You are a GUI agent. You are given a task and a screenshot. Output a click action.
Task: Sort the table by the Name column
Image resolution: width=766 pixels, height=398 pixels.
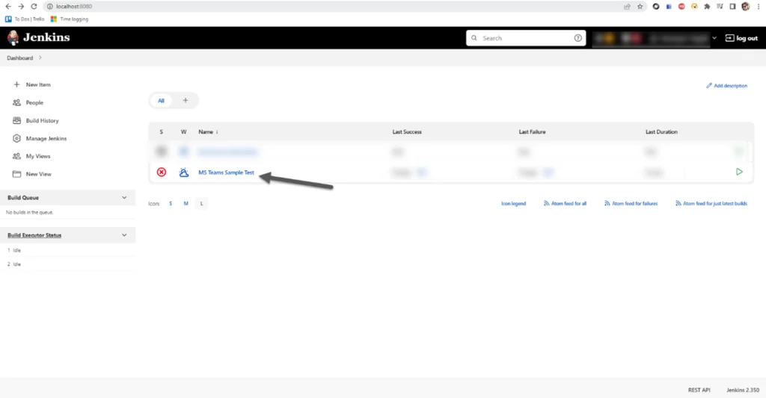click(x=208, y=131)
